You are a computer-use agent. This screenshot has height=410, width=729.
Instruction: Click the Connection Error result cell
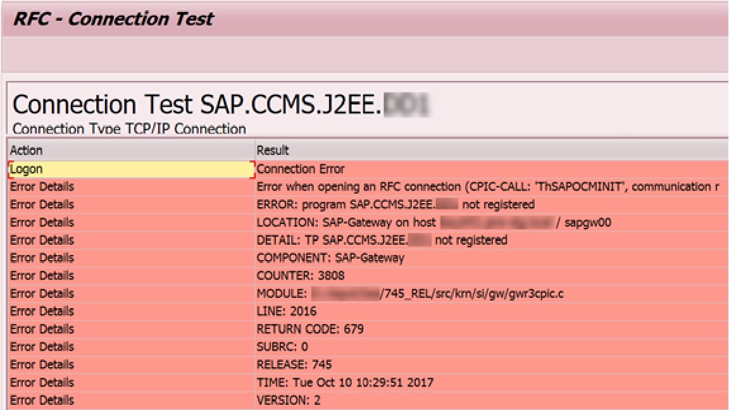(492, 169)
